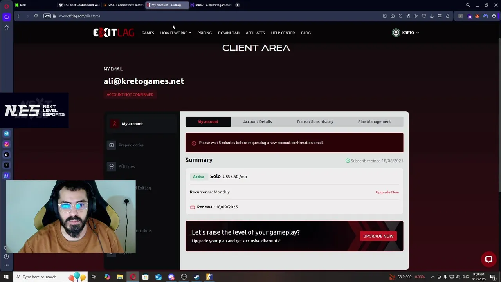The image size is (501, 282).
Task: Open the sidebar bookmarks star icon
Action: pos(6,27)
